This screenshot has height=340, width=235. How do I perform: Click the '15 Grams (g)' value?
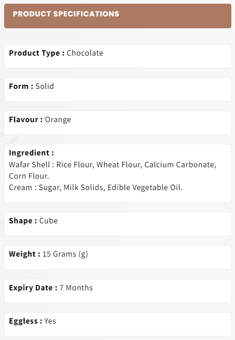click(65, 254)
